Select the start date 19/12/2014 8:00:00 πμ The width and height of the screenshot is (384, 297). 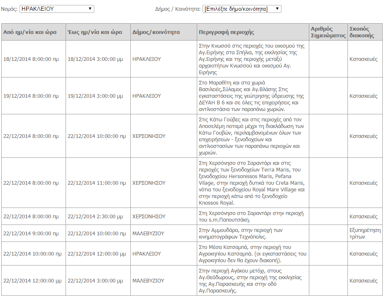31,96
